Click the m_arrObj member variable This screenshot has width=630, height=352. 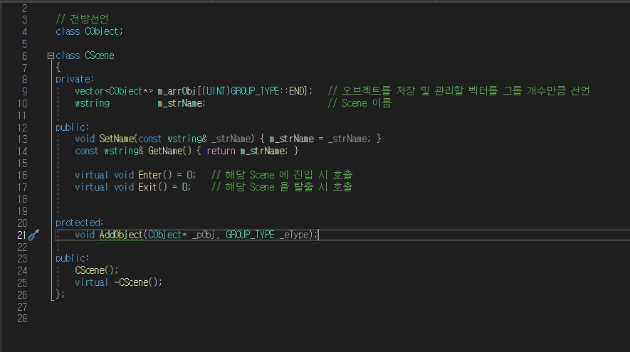click(x=177, y=91)
